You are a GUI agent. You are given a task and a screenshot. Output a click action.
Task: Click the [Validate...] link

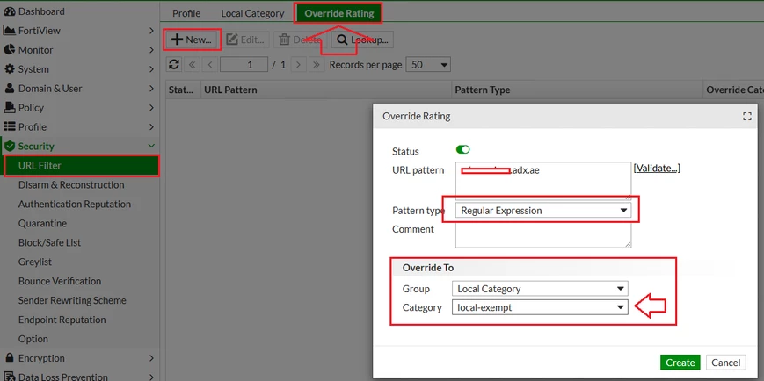657,169
